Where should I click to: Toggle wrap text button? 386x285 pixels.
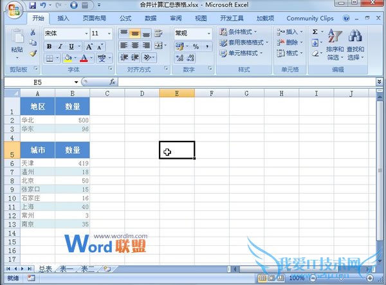[159, 33]
